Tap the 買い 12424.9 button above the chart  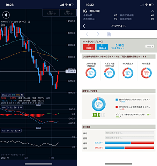[68, 13]
